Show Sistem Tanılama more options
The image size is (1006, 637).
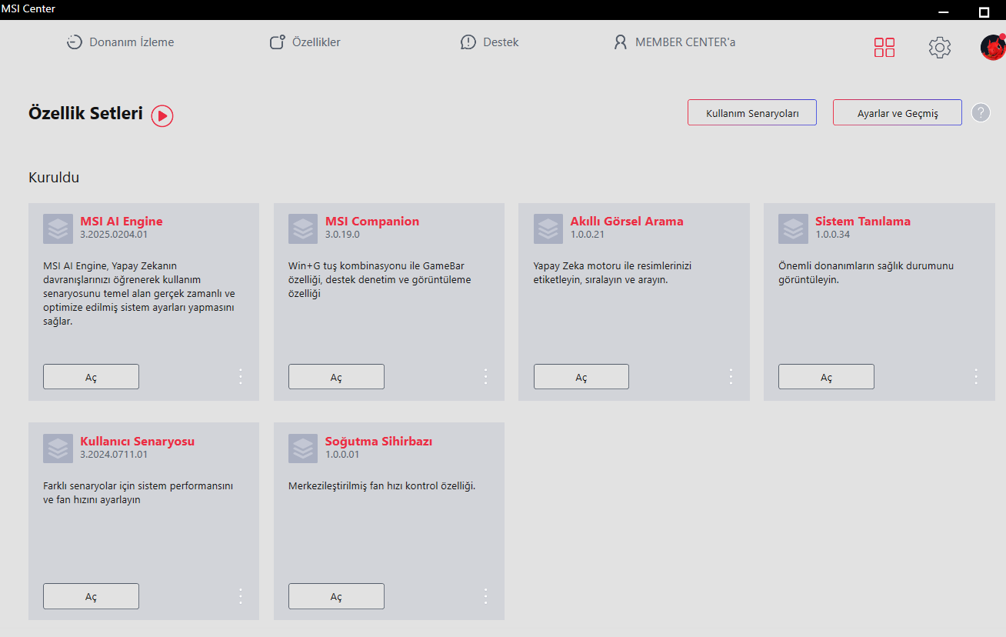tap(976, 376)
